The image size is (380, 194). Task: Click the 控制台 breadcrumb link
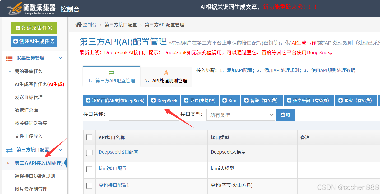click(90, 25)
